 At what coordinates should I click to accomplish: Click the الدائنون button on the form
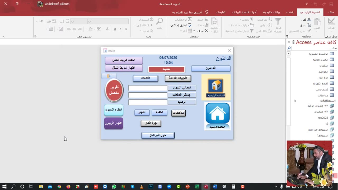point(211,68)
